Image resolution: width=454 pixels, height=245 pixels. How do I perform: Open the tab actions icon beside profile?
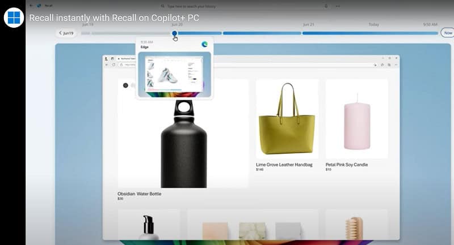click(x=112, y=59)
